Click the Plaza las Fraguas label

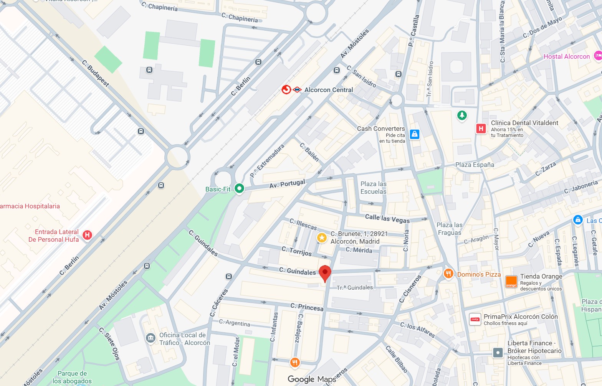click(x=449, y=229)
